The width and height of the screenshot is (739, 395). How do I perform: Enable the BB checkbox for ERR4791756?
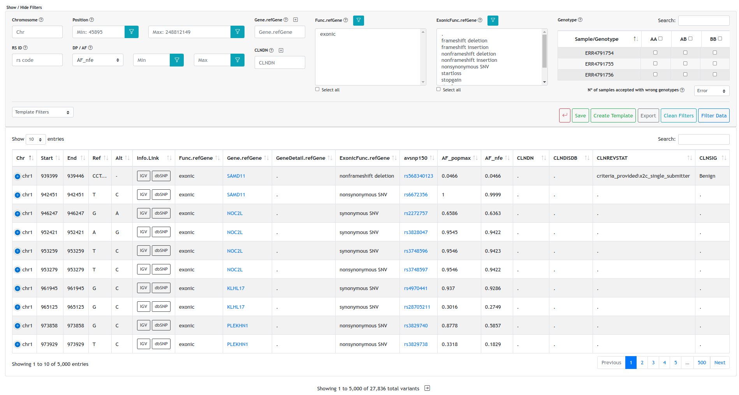(x=714, y=74)
